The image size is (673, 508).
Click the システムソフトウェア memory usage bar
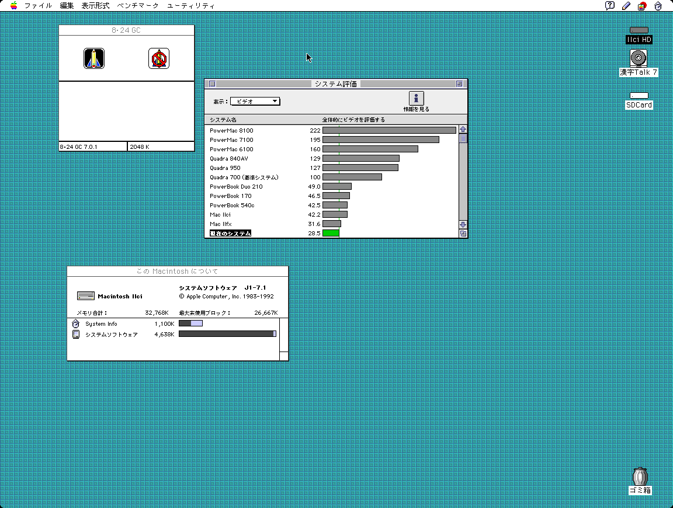click(227, 334)
